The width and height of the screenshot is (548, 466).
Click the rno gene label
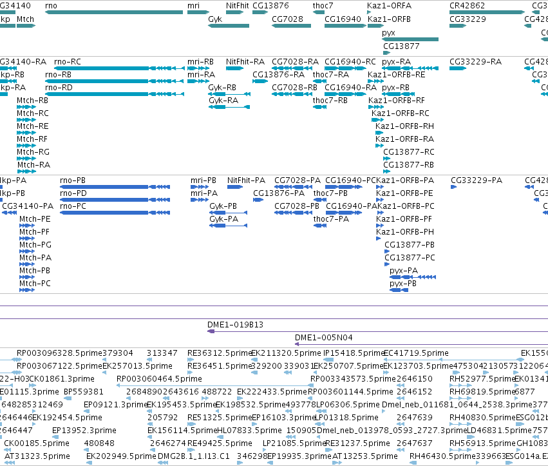pyautogui.click(x=51, y=6)
